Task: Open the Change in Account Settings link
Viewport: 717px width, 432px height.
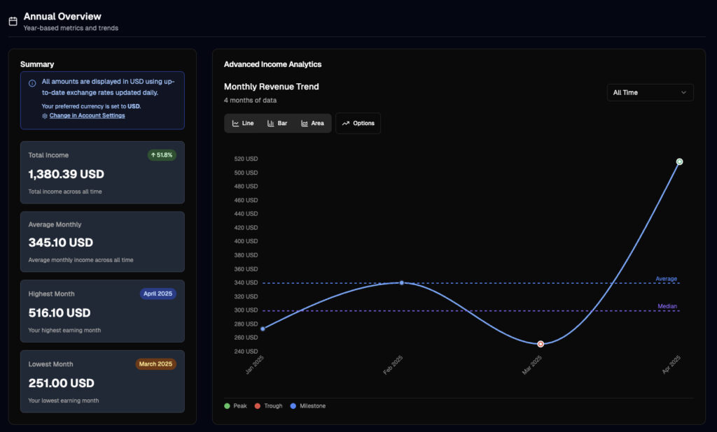Action: (87, 115)
